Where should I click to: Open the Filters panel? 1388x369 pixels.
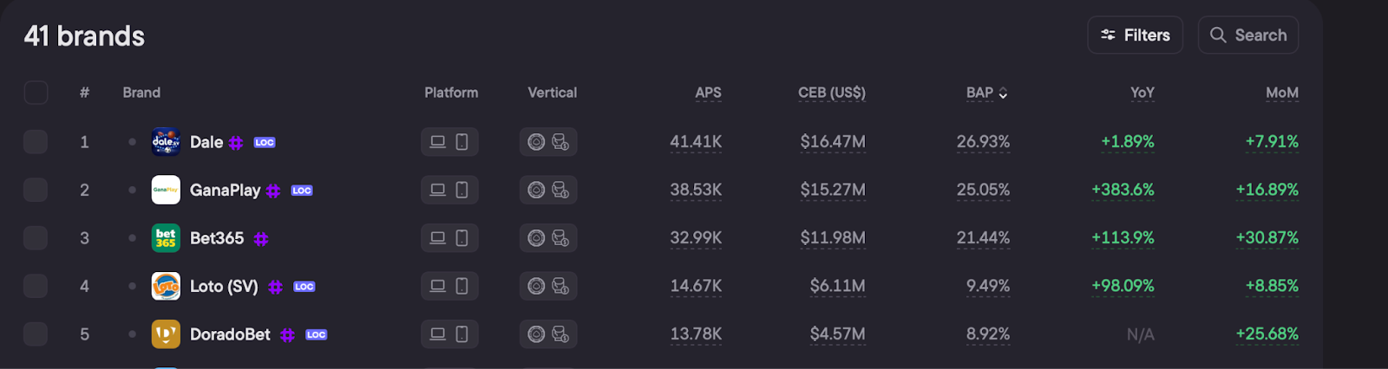[1135, 36]
